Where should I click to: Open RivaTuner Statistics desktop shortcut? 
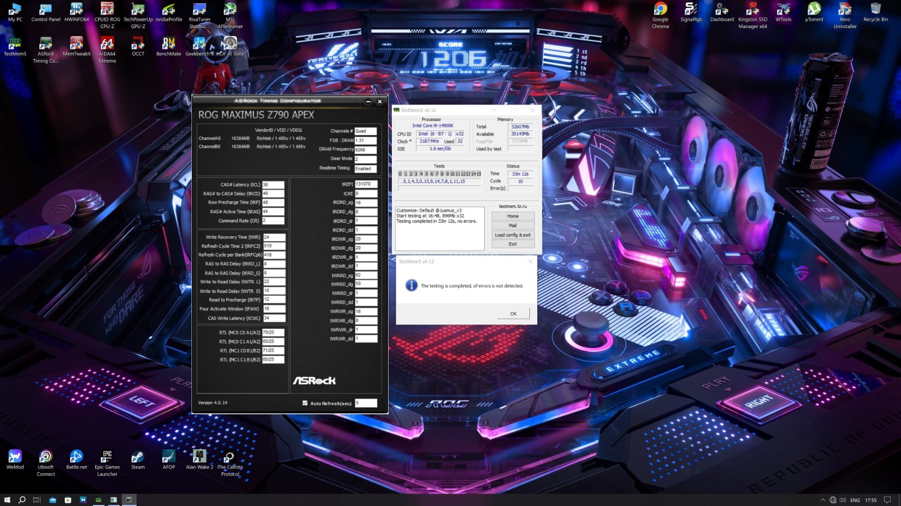pos(199,15)
